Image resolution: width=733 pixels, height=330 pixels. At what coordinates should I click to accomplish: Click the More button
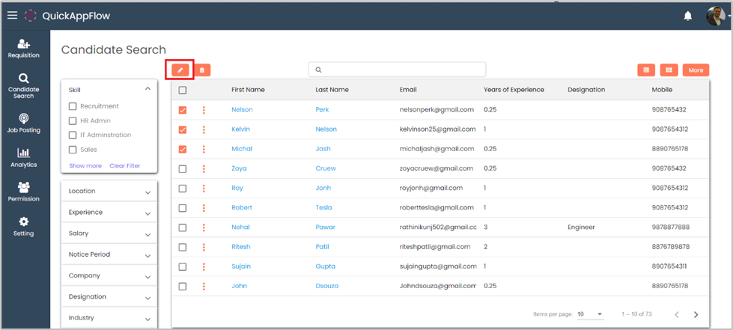(696, 70)
